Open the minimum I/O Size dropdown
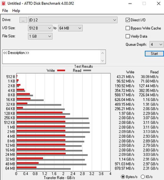 pyautogui.click(x=40, y=28)
